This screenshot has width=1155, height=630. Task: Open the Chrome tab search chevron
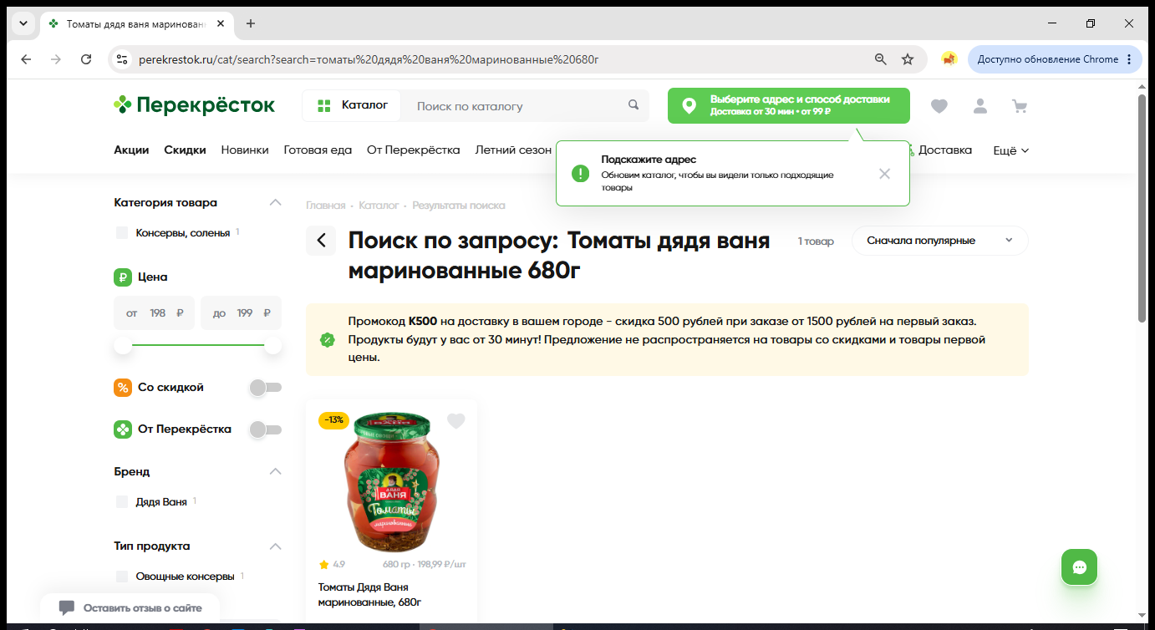tap(23, 23)
